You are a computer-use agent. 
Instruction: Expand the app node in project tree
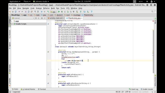tap(12, 21)
